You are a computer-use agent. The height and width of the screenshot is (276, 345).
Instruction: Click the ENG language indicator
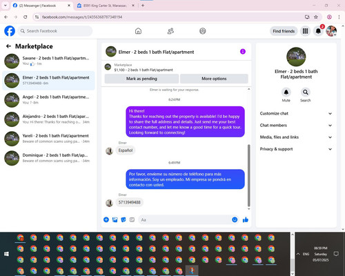point(306,254)
